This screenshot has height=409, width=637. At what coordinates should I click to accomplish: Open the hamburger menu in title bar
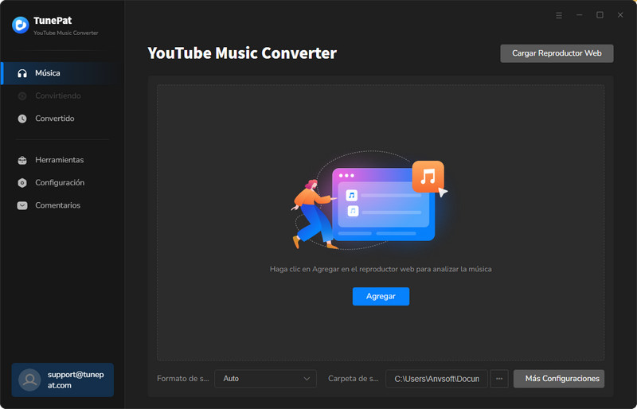(559, 15)
